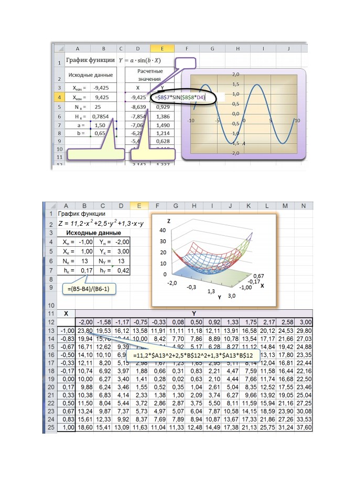Click Y-axis header value 2,58
The image size is (356, 504).
click(x=285, y=322)
